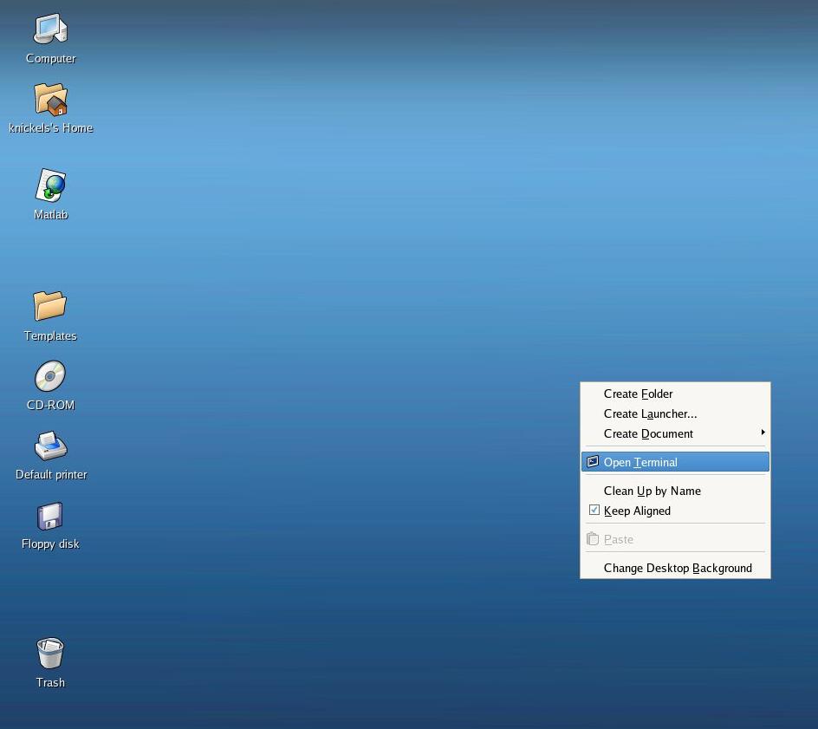Click the 'Computer' icon label text

[50, 58]
